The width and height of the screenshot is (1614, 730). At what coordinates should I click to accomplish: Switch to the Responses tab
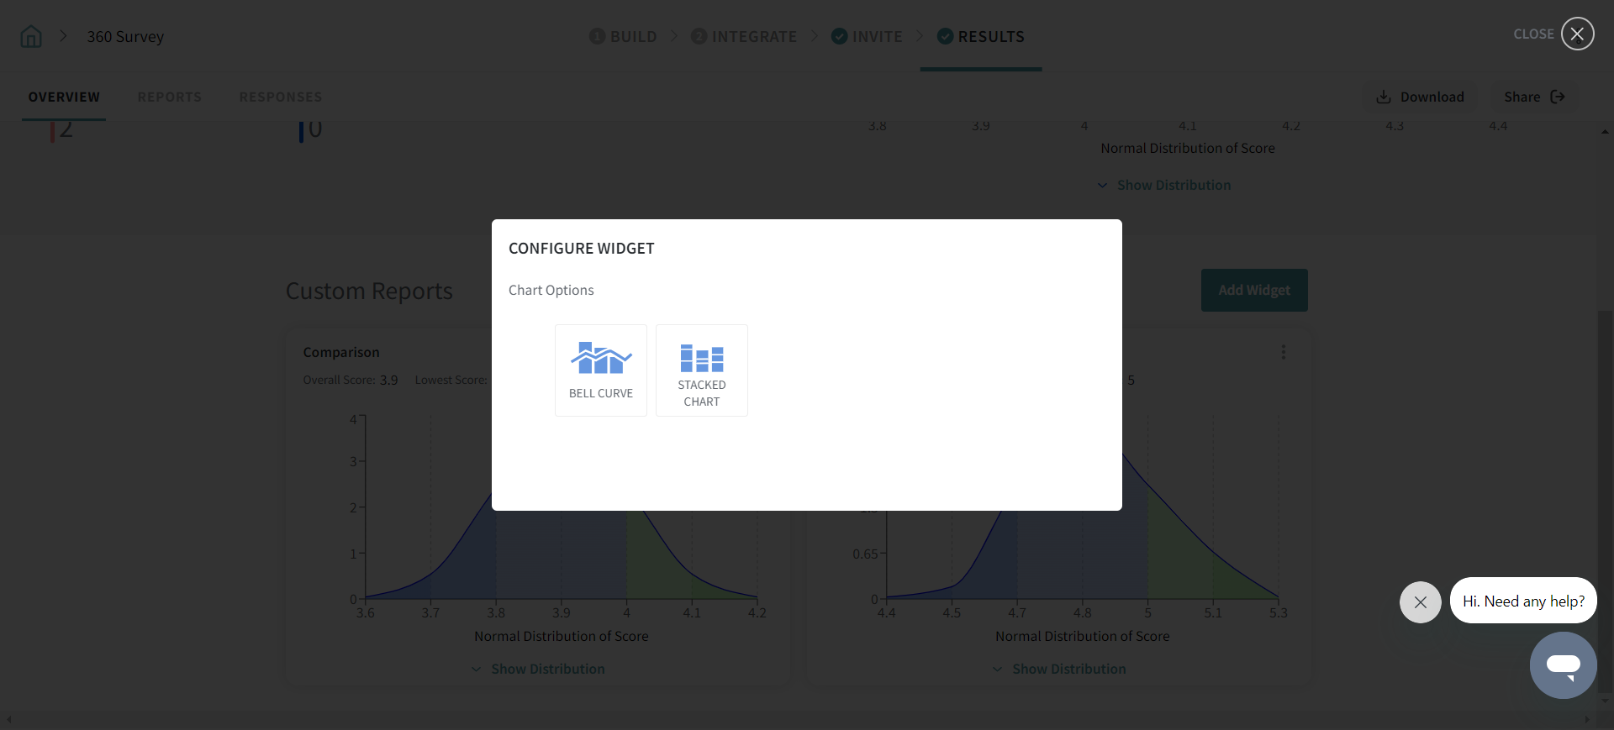(x=280, y=97)
